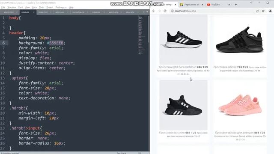274x154 pixels.
Task: Click the Chrome forward navigation arrow
Action: pos(159,11)
